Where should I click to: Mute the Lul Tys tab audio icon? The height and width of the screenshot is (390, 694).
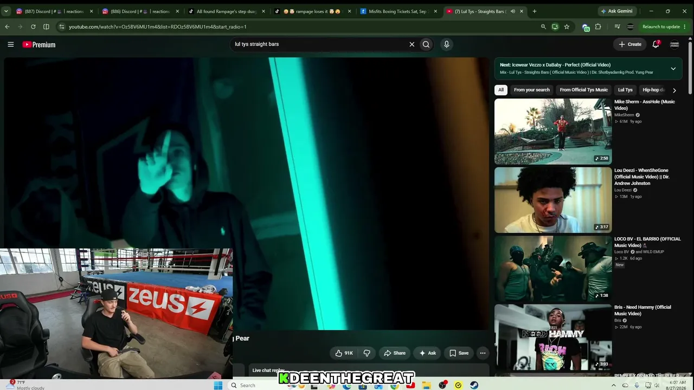tap(512, 11)
